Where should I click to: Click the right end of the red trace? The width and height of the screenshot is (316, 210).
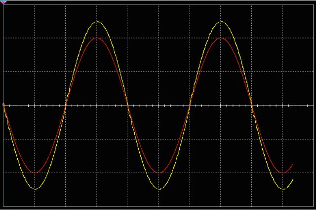pyautogui.click(x=293, y=165)
